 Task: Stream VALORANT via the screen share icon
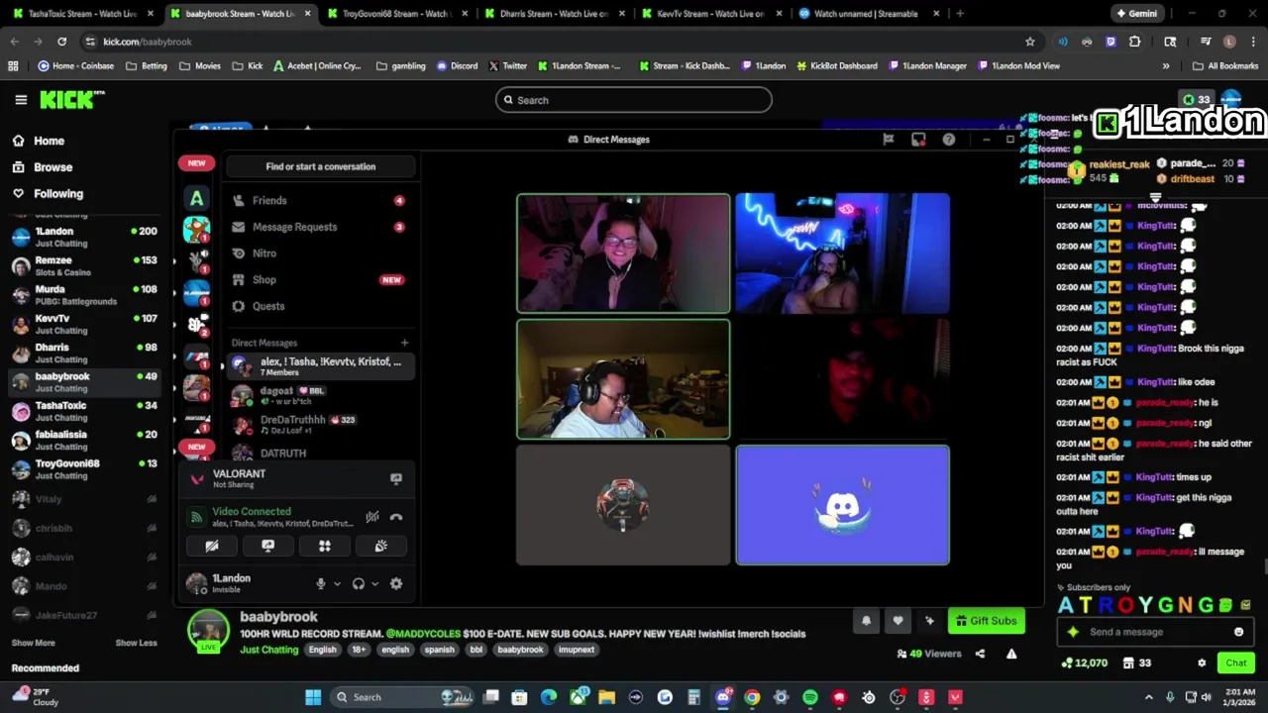[396, 478]
